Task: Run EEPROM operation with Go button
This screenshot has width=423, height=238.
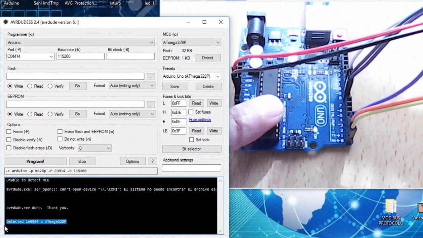Action: [78, 114]
